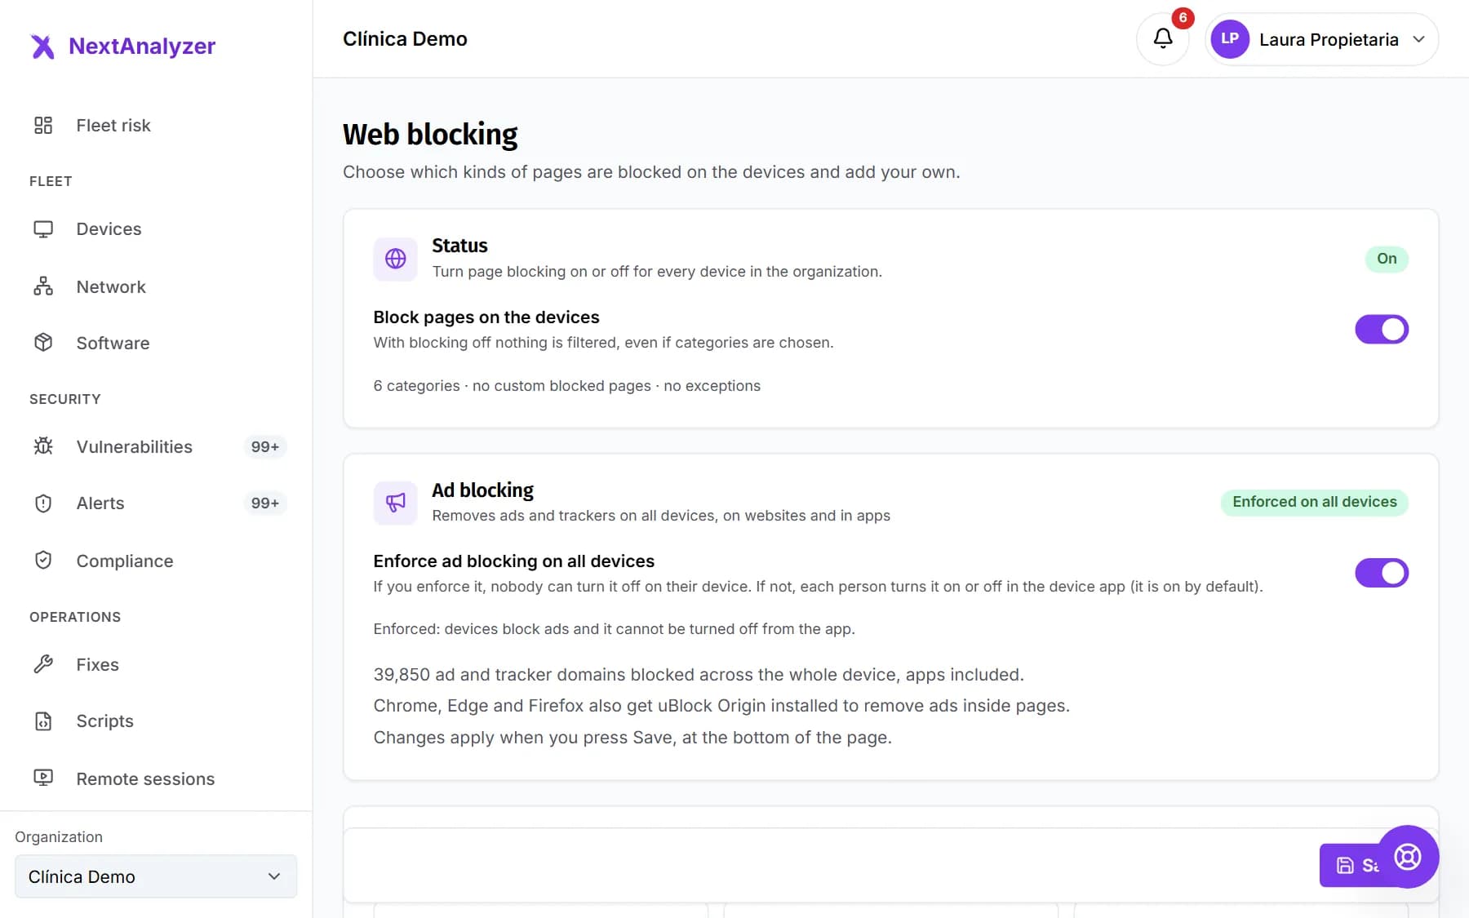Click the Software package icon
Screen dimensions: 1469x918
pos(43,343)
